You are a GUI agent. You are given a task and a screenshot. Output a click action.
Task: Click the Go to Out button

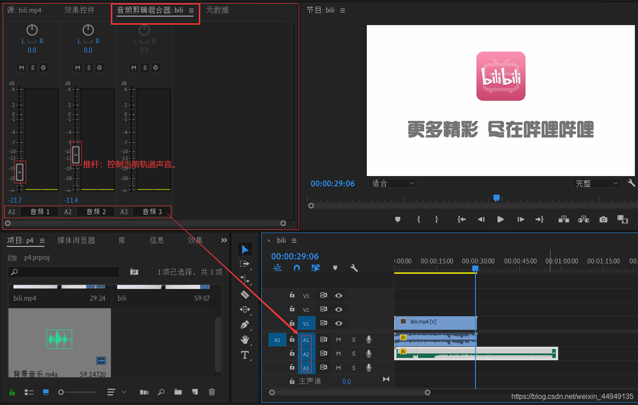point(540,220)
